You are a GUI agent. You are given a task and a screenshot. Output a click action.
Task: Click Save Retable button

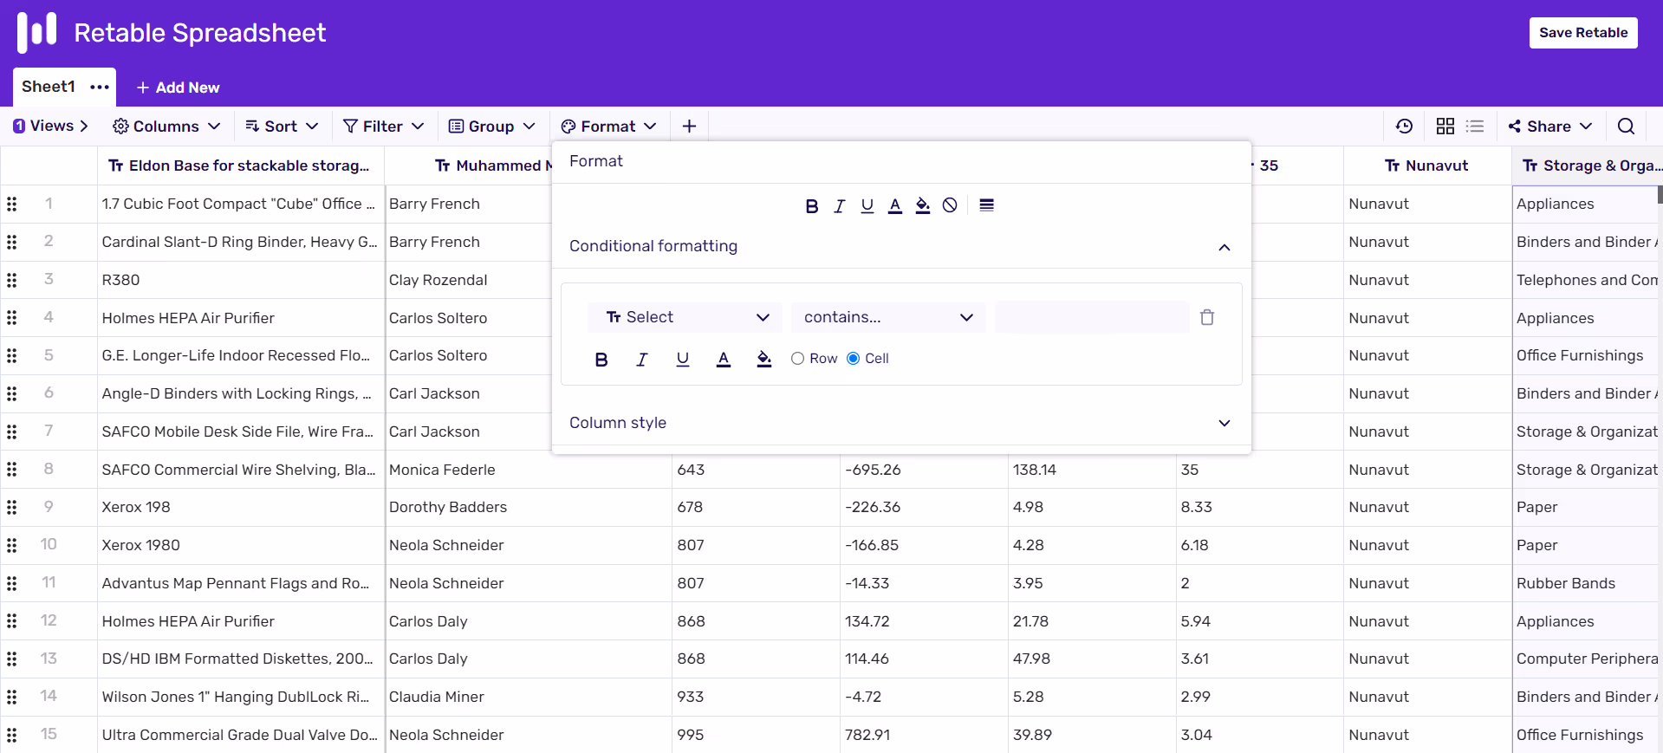point(1583,33)
